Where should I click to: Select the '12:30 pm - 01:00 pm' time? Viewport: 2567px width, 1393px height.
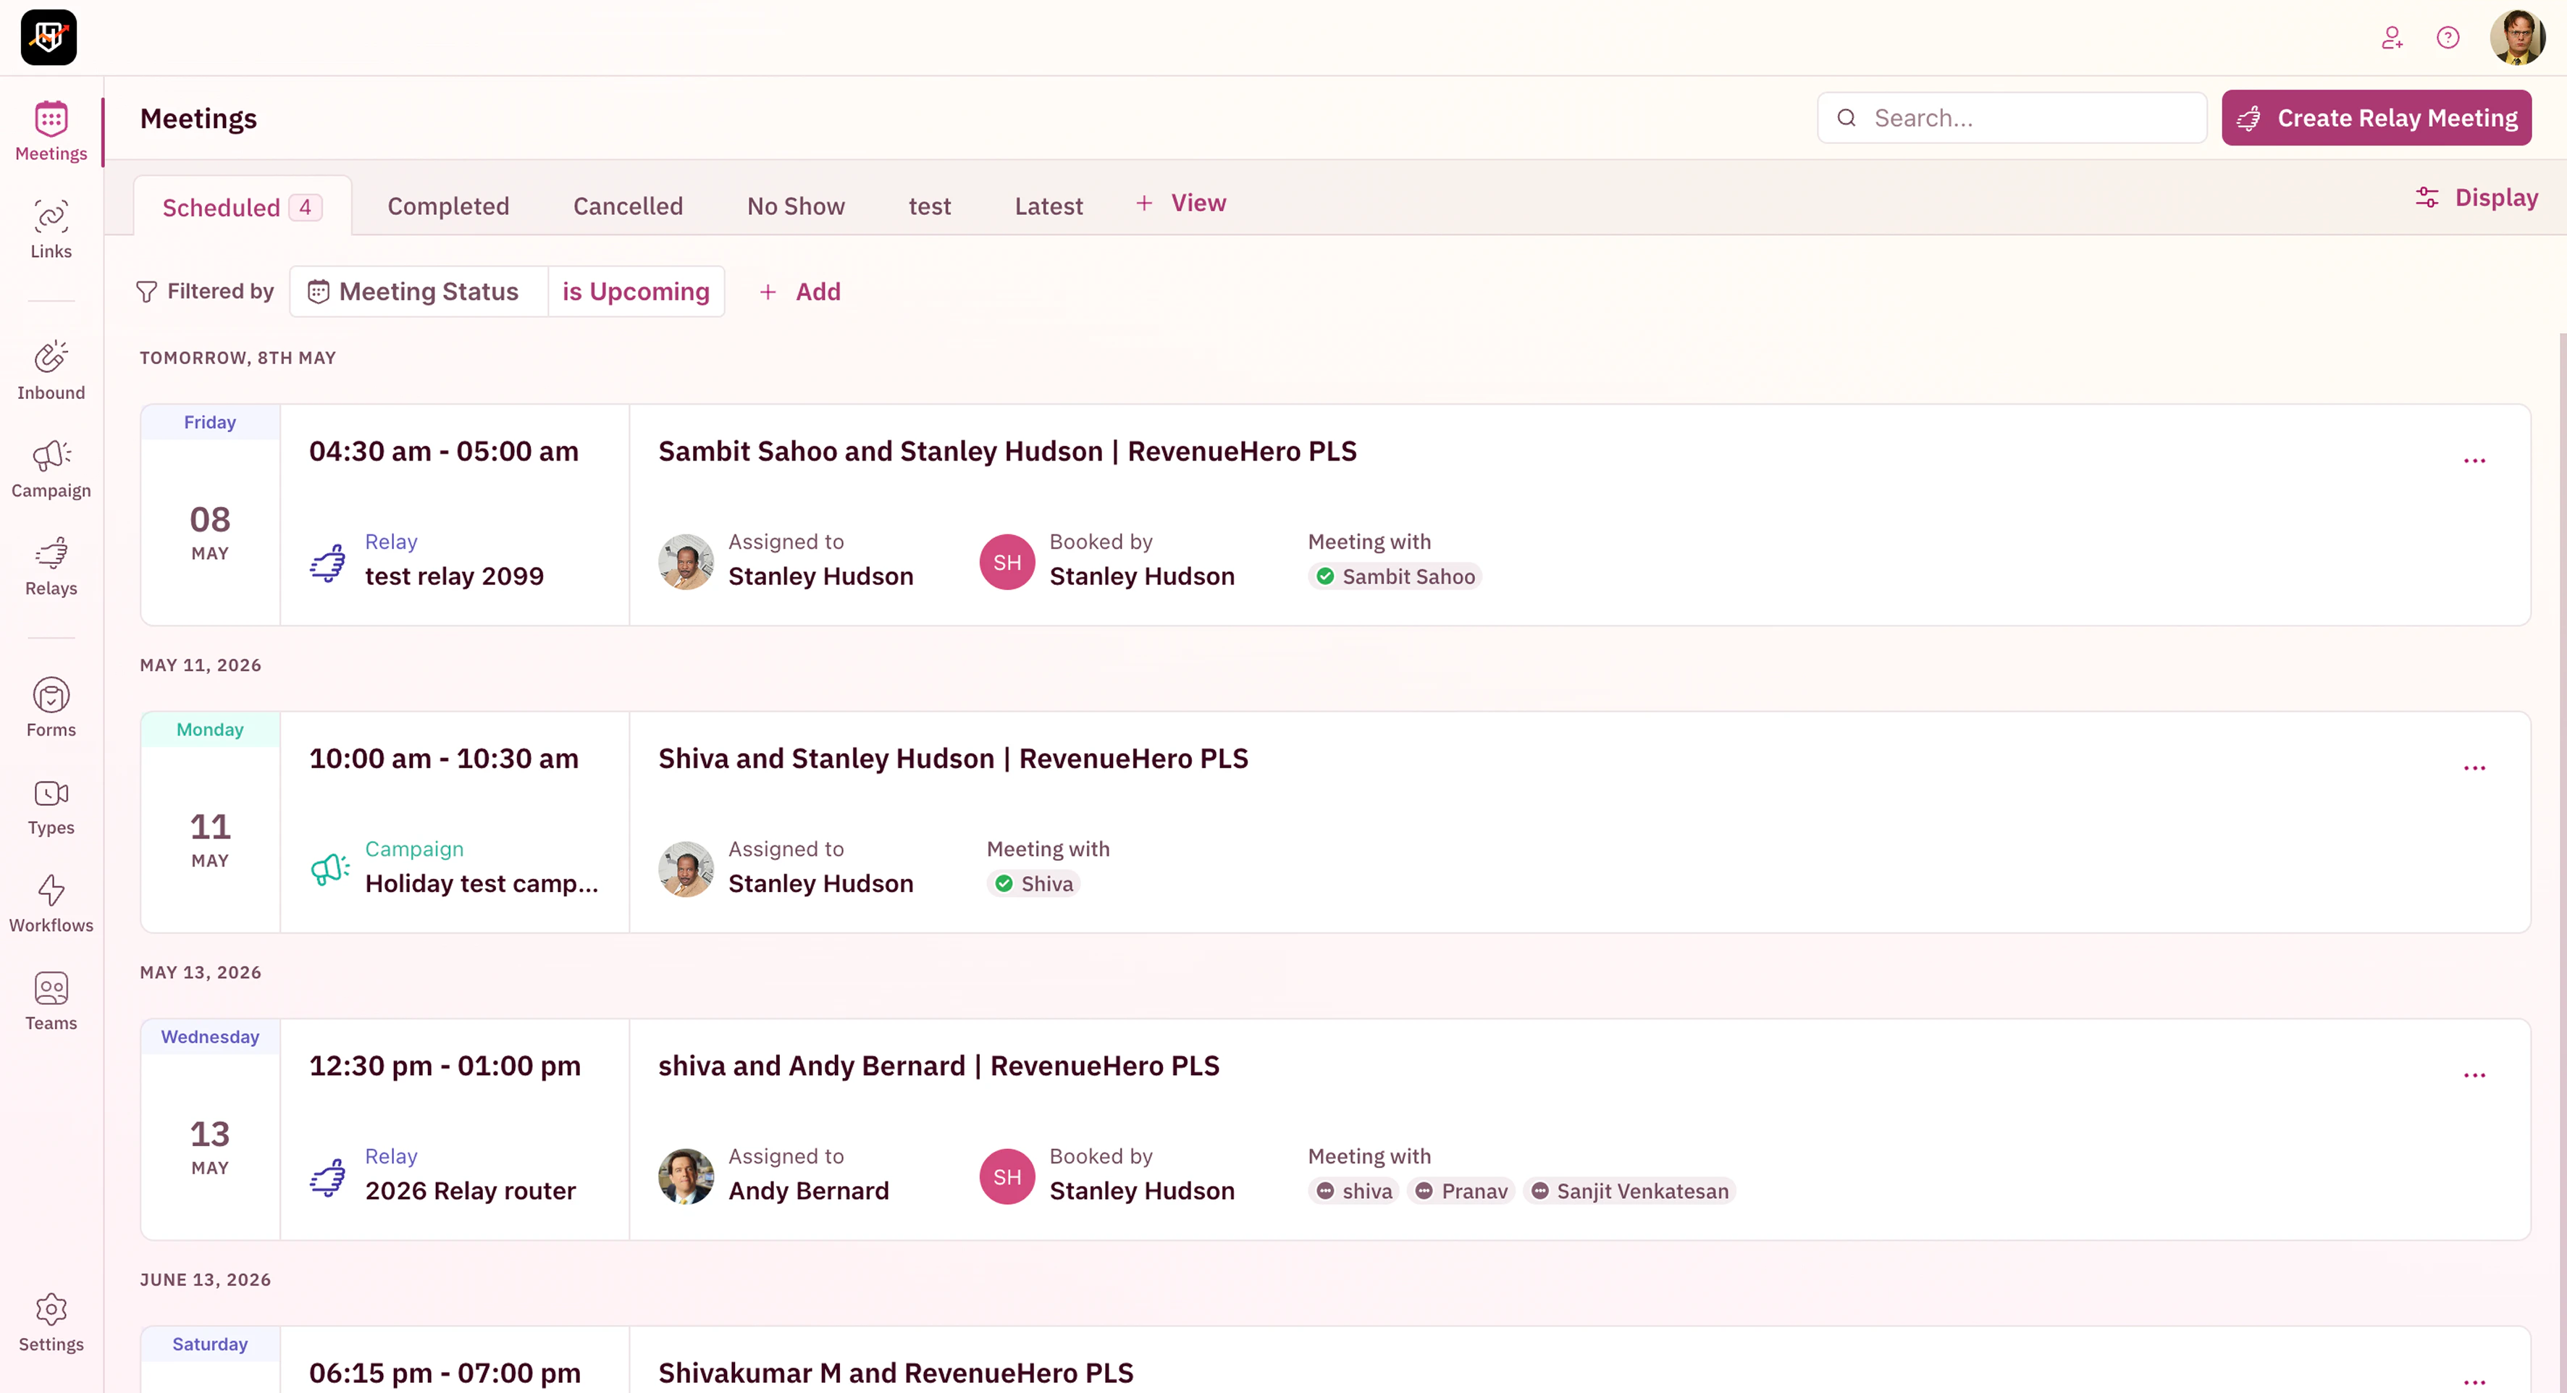point(445,1066)
